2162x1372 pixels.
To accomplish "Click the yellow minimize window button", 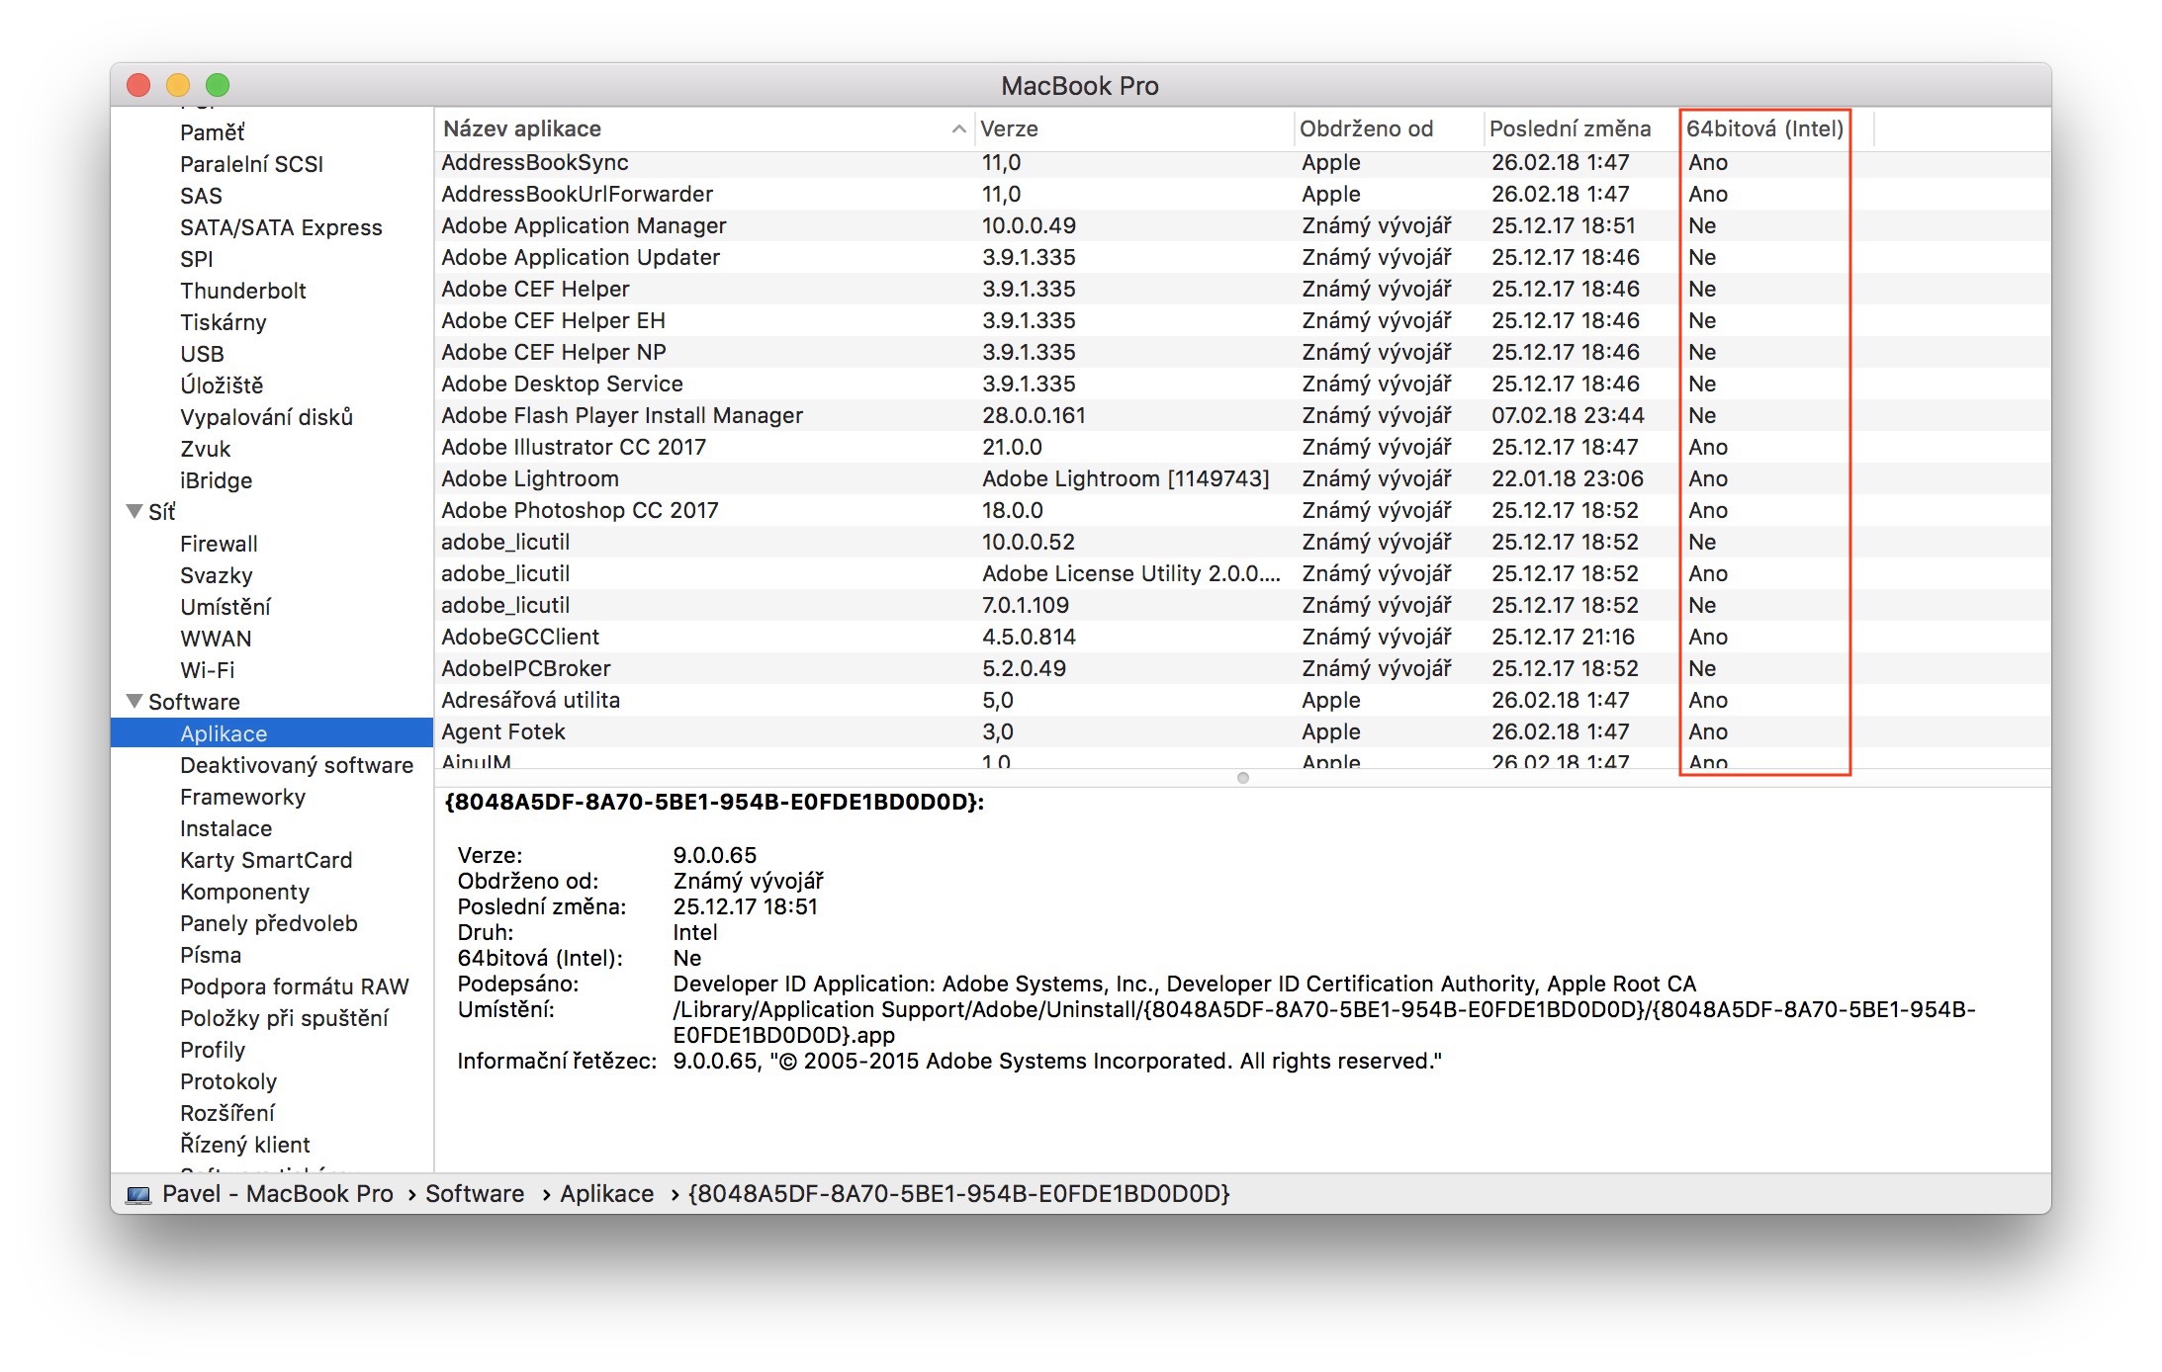I will coord(178,85).
